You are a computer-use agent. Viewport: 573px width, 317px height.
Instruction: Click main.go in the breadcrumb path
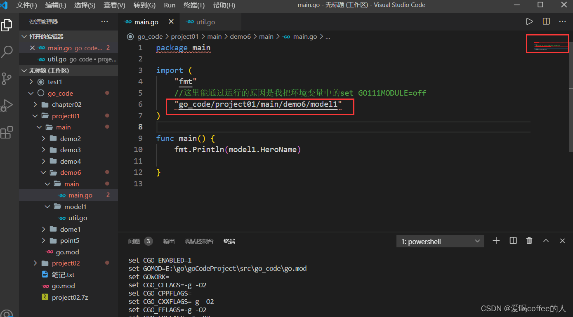click(x=305, y=37)
